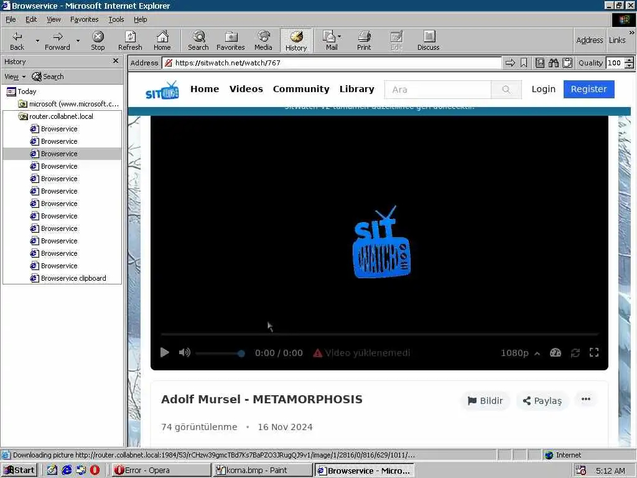Decrease Quality with the down stepper
This screenshot has width=637, height=478.
[x=630, y=66]
